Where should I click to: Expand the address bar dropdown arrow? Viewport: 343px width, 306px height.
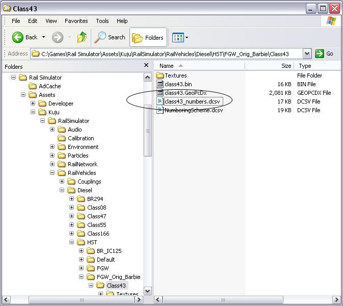click(x=307, y=54)
